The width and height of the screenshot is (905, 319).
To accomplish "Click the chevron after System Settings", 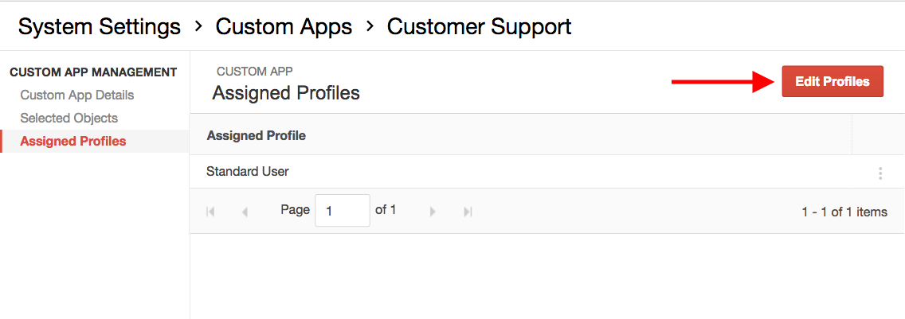I will tap(198, 26).
